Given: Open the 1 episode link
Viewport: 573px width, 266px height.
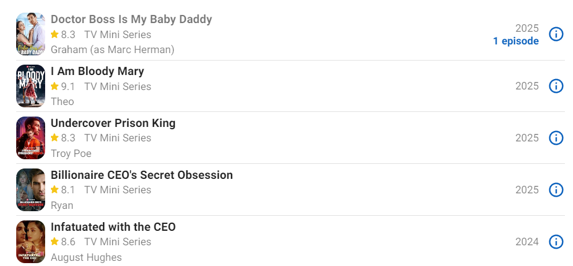Looking at the screenshot, I should click(516, 41).
